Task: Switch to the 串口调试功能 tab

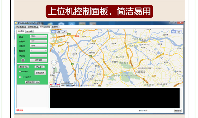Action: (x=21, y=27)
